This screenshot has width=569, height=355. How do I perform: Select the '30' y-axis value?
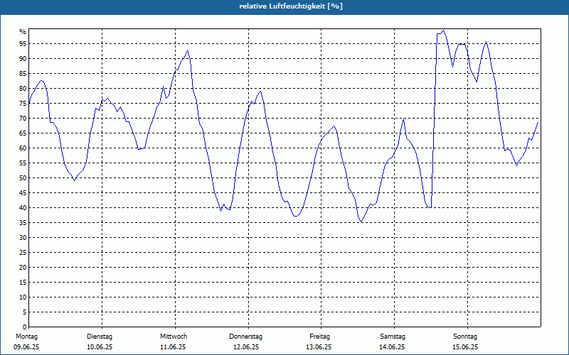coord(23,238)
